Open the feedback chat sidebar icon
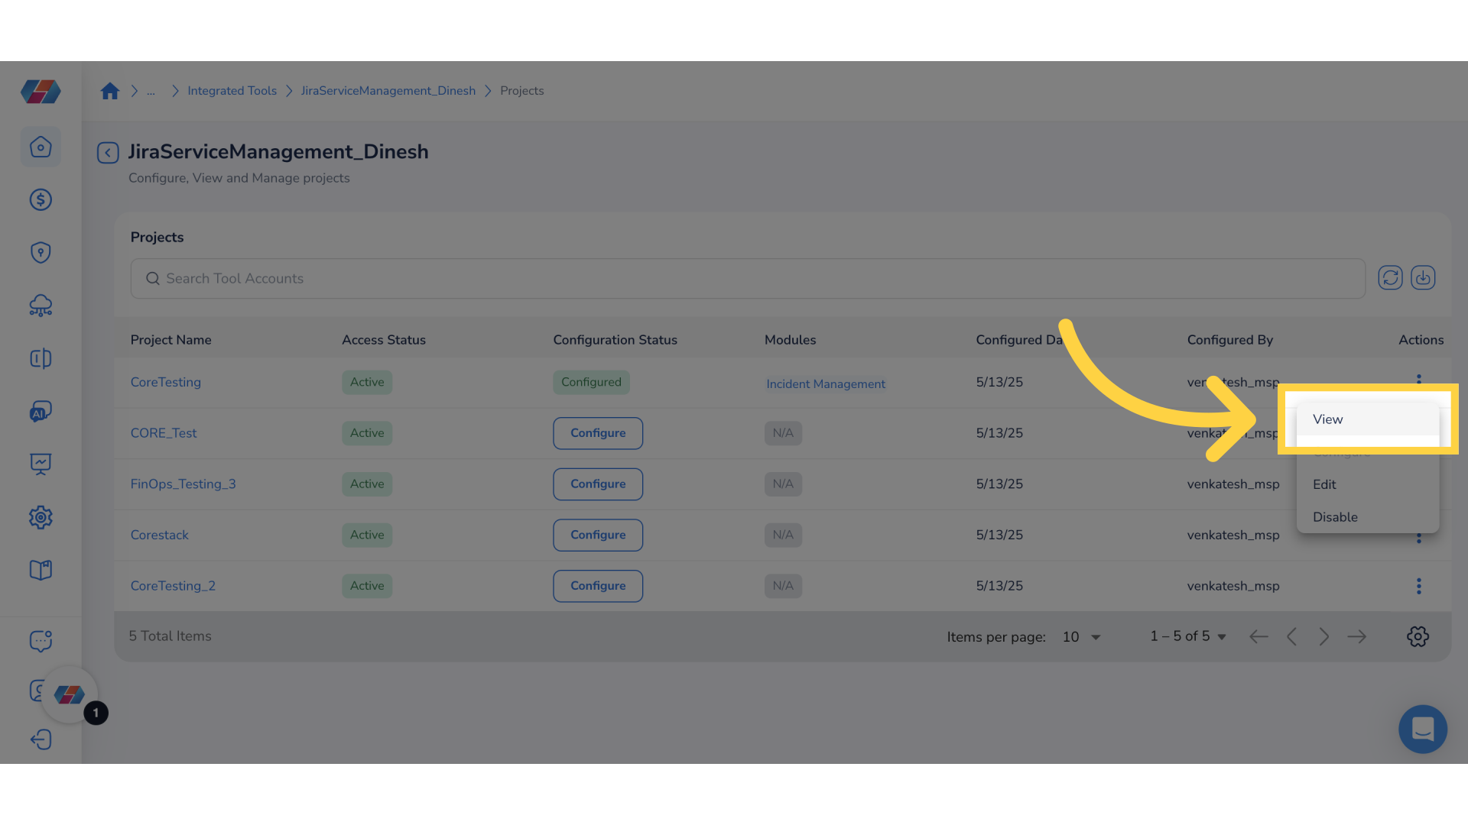This screenshot has height=825, width=1468. click(41, 641)
